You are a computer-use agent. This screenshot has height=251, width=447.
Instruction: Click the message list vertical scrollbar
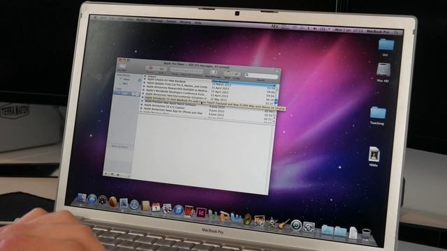point(276,102)
